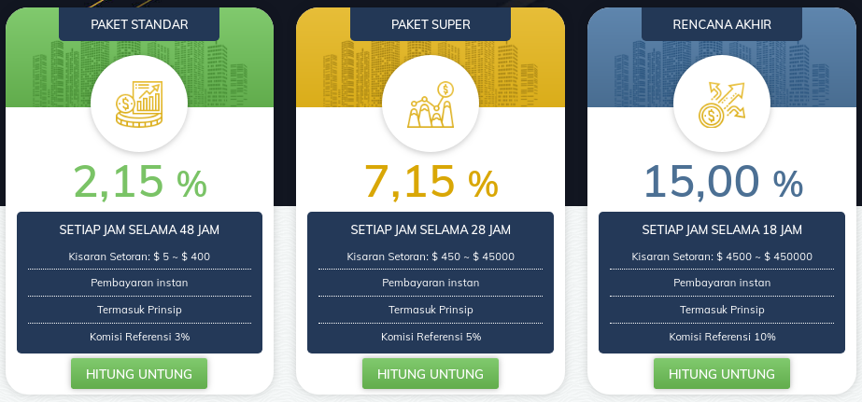Click the coin with arrows icon in Rencana Akhir
The image size is (862, 402).
[722, 104]
